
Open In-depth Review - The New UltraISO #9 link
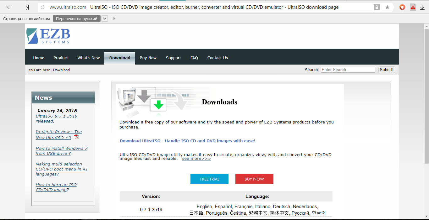[x=59, y=135]
